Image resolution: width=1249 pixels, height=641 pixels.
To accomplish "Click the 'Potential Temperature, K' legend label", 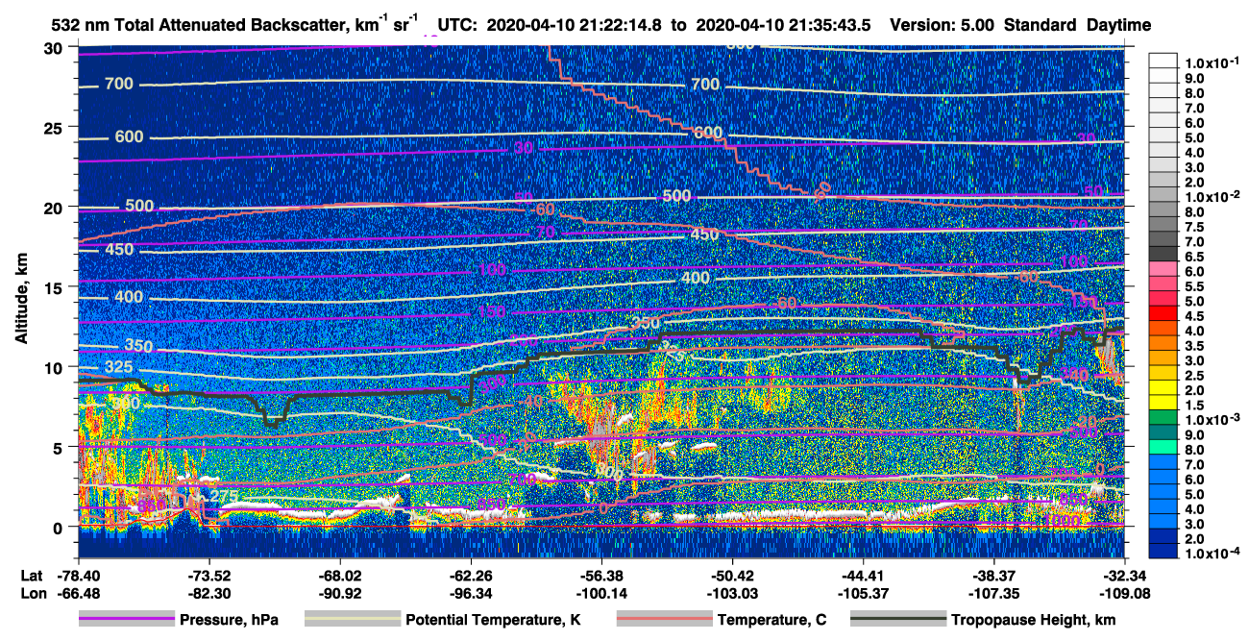I will click(493, 620).
